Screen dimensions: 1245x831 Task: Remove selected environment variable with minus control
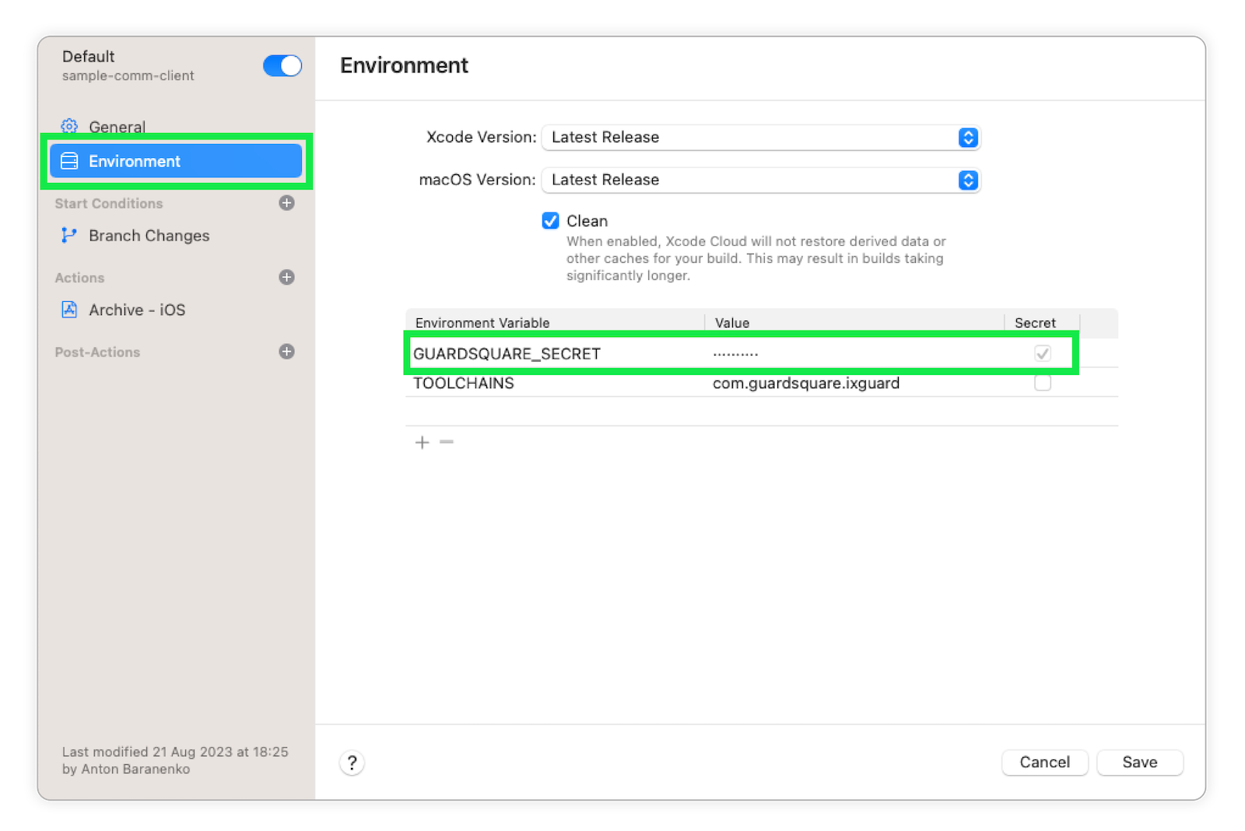click(446, 442)
